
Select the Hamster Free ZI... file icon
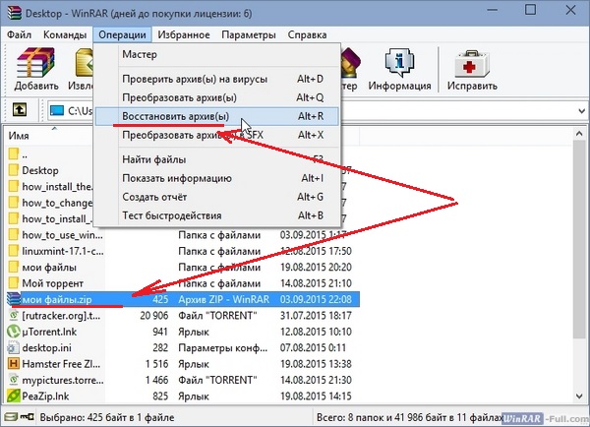[14, 362]
